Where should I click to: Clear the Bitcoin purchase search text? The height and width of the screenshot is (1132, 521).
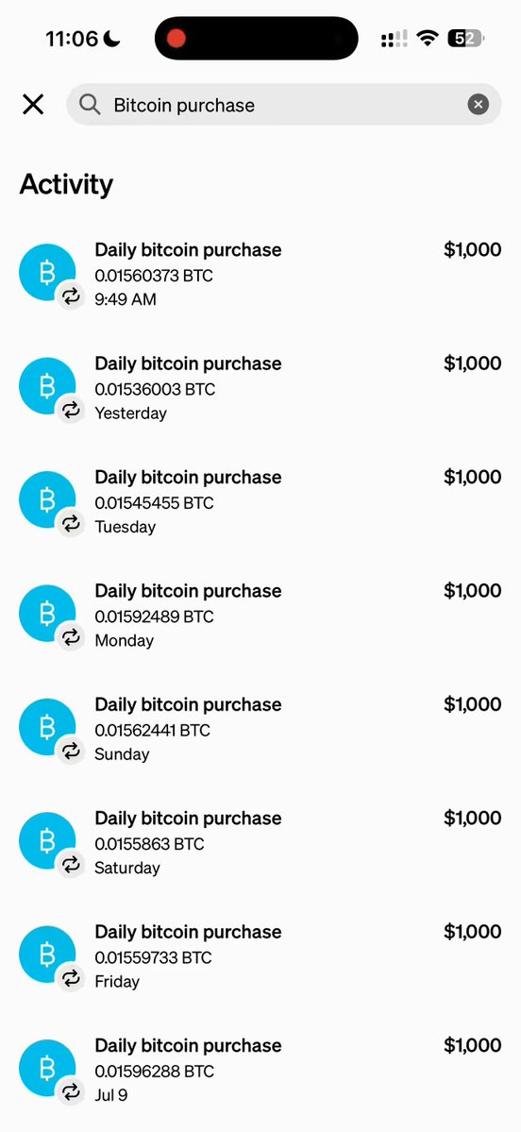click(478, 105)
